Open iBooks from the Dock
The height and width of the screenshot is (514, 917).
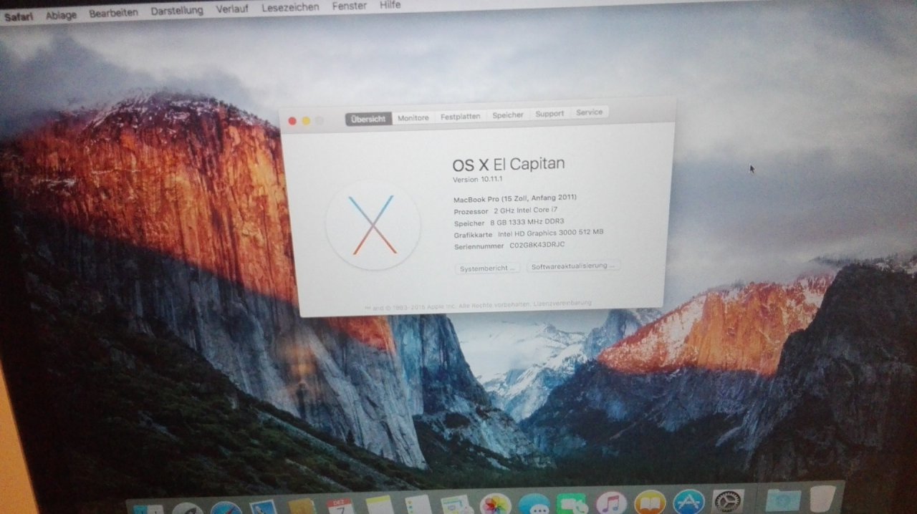(x=650, y=503)
